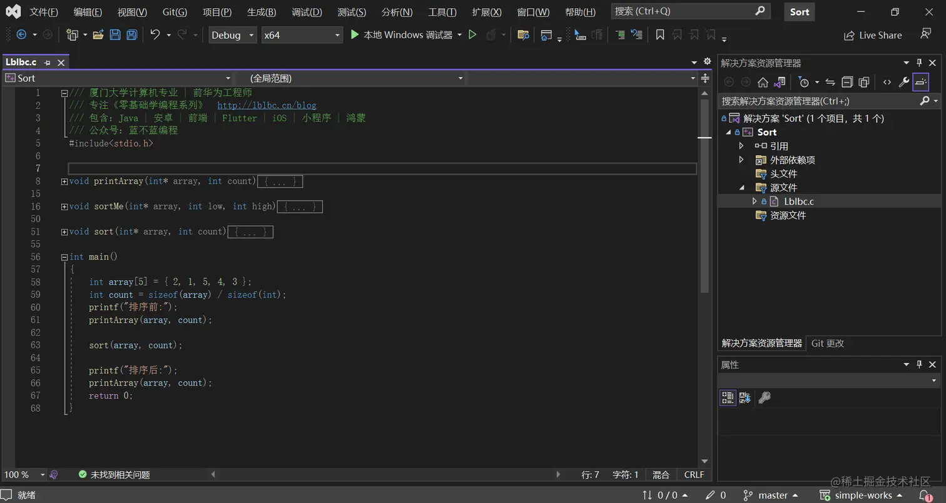Expand the collapsed sortMe function
946x503 pixels.
(x=64, y=206)
